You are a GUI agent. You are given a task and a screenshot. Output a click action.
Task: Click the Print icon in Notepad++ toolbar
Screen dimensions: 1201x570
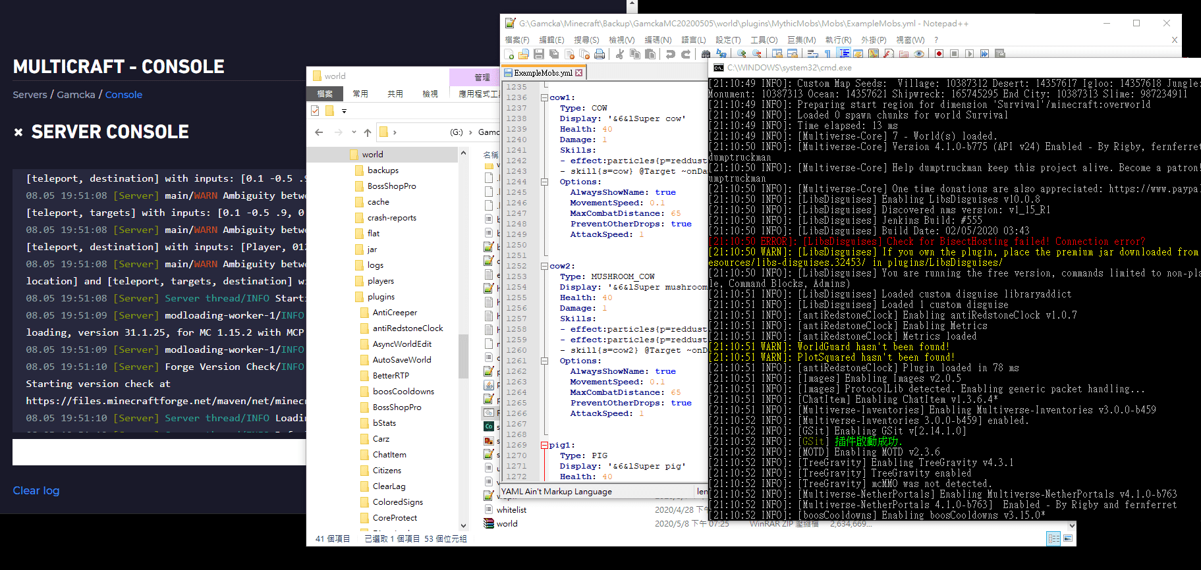(x=600, y=54)
